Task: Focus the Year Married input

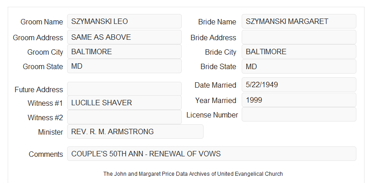Action: tap(299, 100)
